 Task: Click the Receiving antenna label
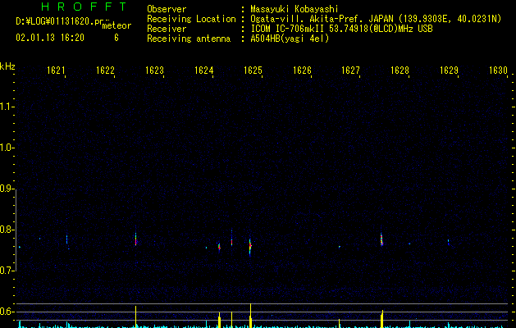coord(189,39)
